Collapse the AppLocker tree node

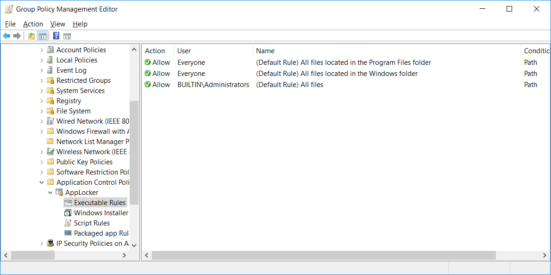click(50, 193)
